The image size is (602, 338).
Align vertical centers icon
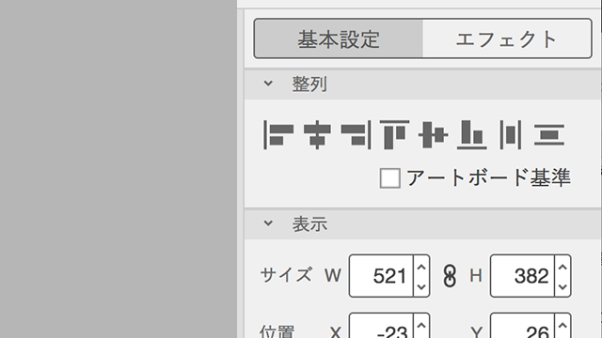[x=434, y=134]
